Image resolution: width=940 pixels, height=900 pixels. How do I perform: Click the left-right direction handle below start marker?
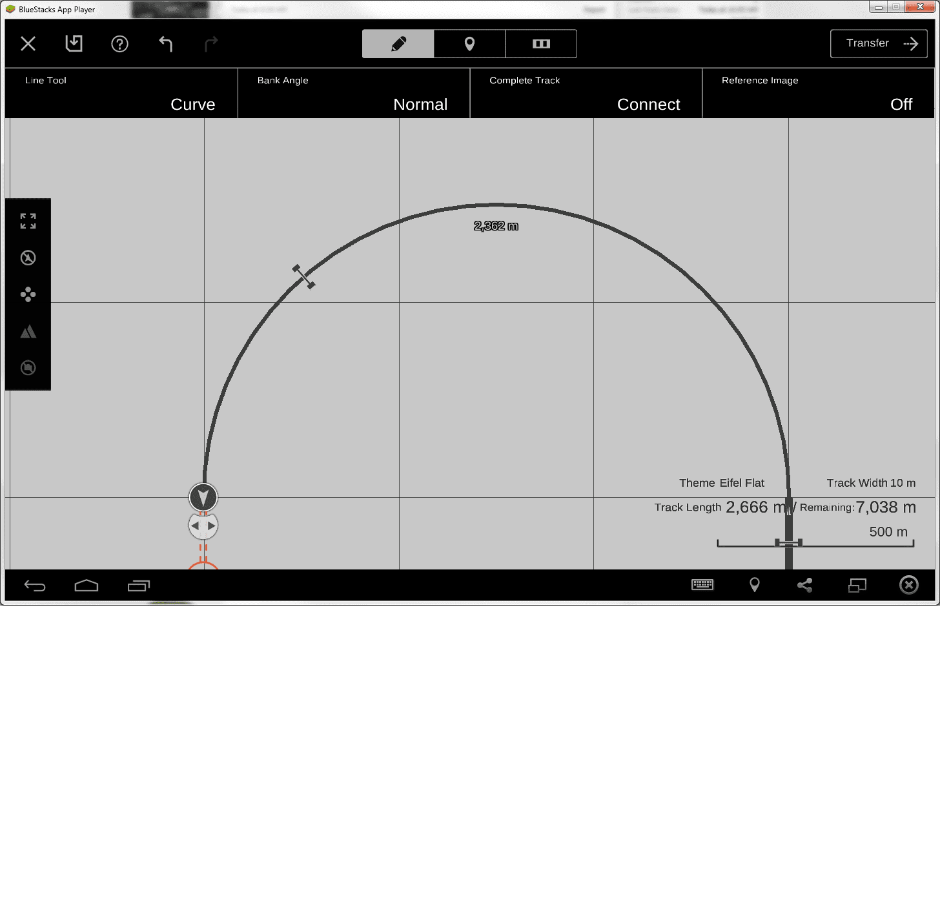[x=203, y=526]
